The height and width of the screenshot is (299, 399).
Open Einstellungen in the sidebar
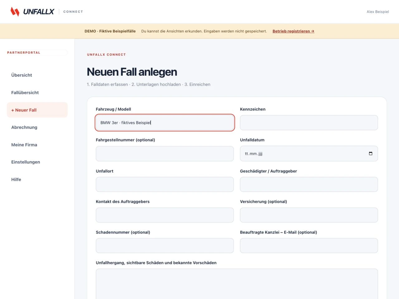coord(26,162)
